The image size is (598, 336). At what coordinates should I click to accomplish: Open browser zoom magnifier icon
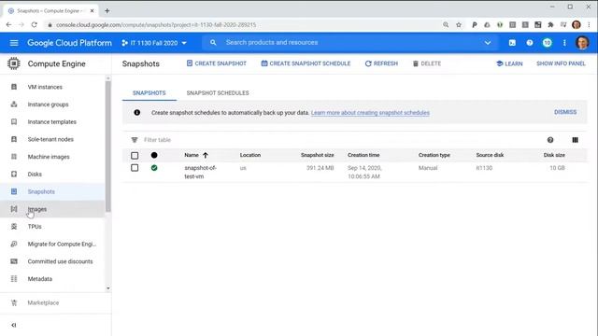pyautogui.click(x=446, y=25)
